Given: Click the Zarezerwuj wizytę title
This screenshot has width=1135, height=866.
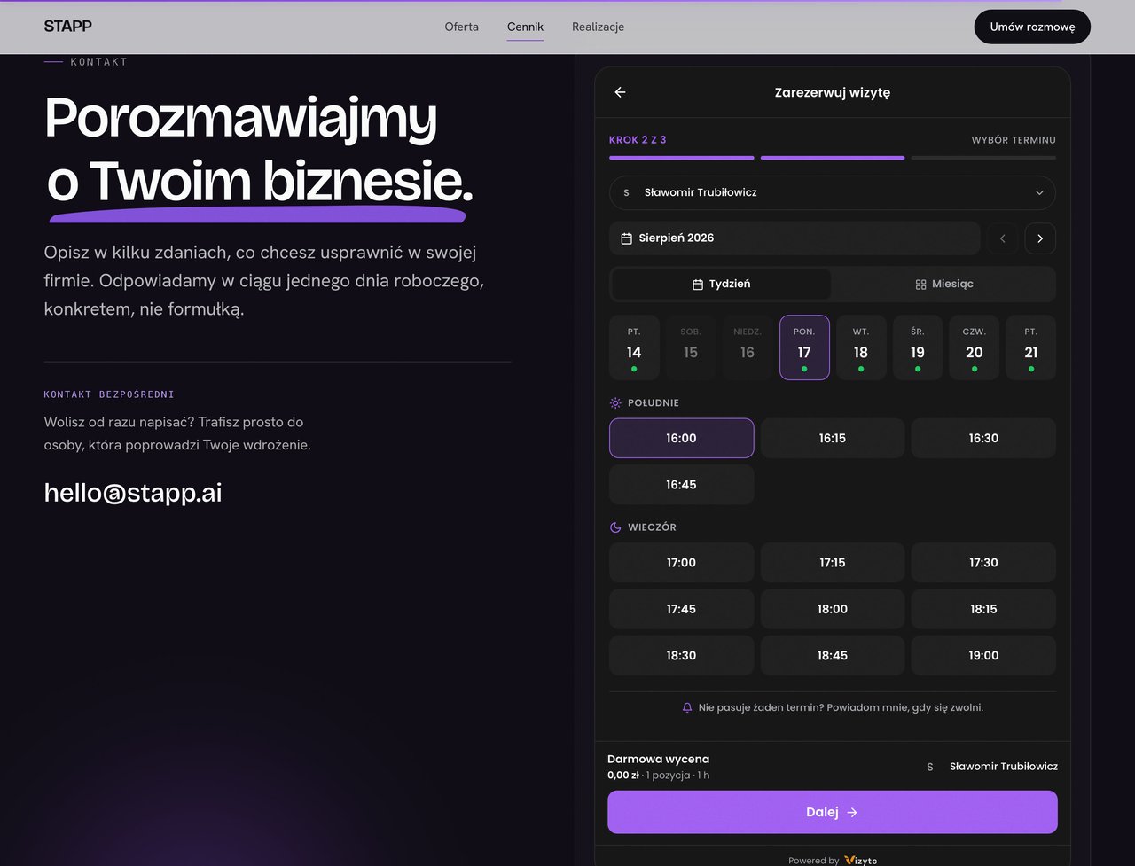Looking at the screenshot, I should click(x=833, y=92).
